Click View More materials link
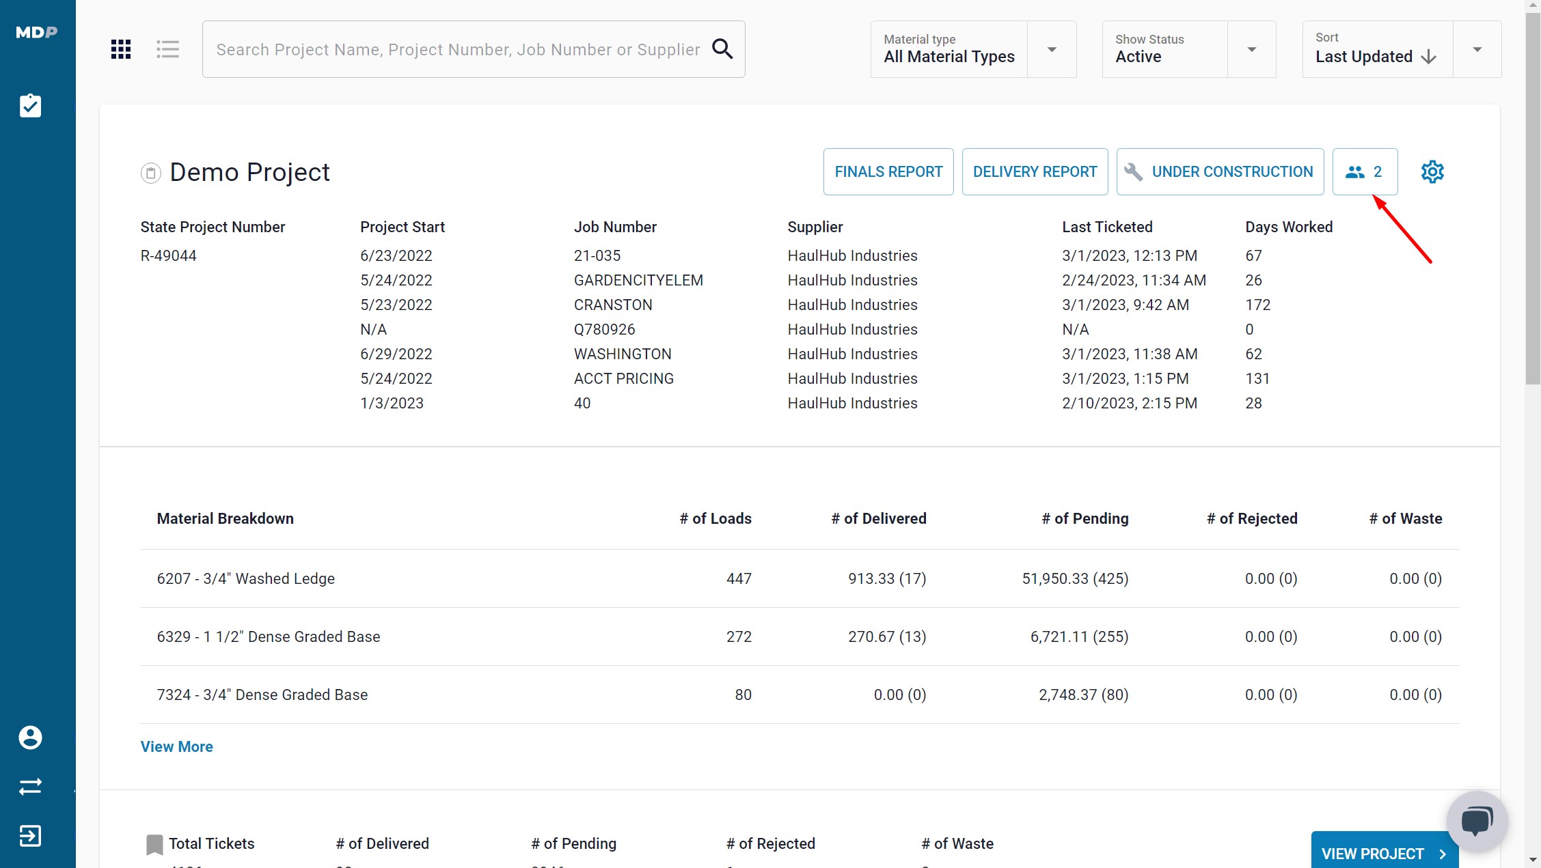Viewport: 1541px width, 868px height. (x=177, y=746)
